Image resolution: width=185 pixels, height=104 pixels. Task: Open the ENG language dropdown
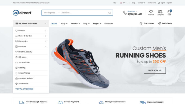124,3
